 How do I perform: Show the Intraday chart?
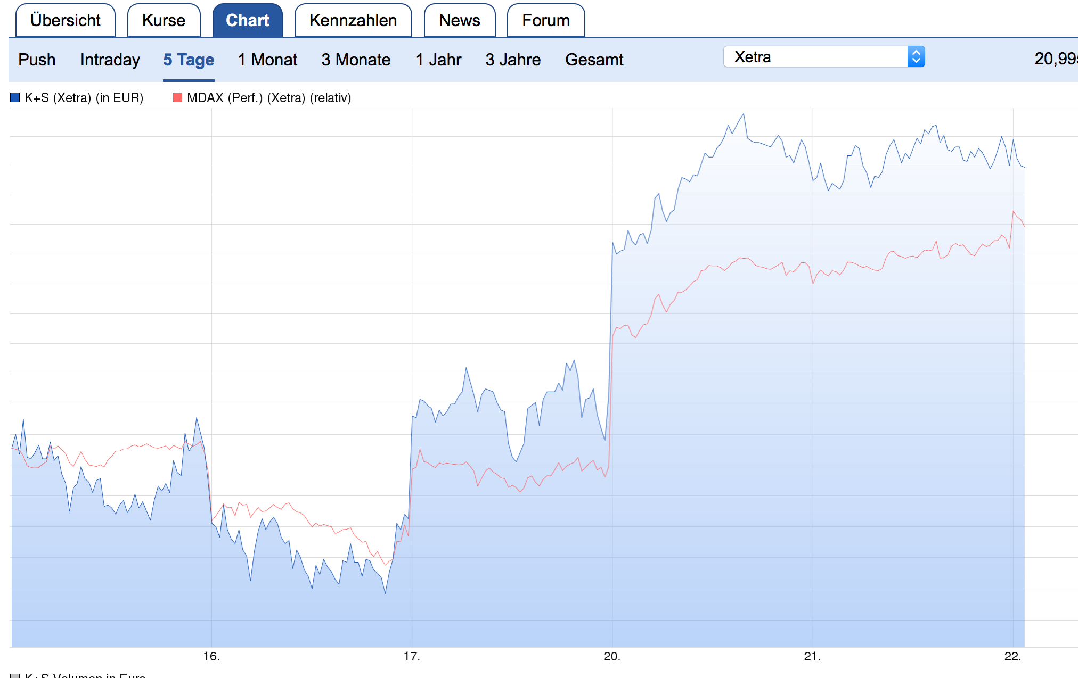coord(110,60)
